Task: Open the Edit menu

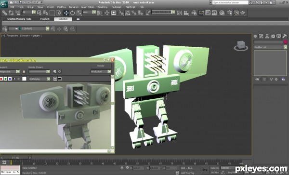Action: click(x=12, y=7)
